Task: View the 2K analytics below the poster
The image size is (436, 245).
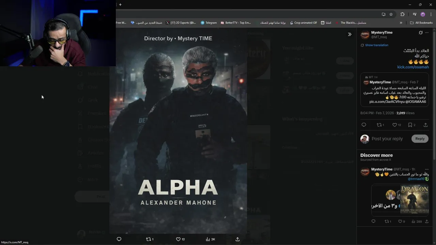Action: click(x=211, y=239)
